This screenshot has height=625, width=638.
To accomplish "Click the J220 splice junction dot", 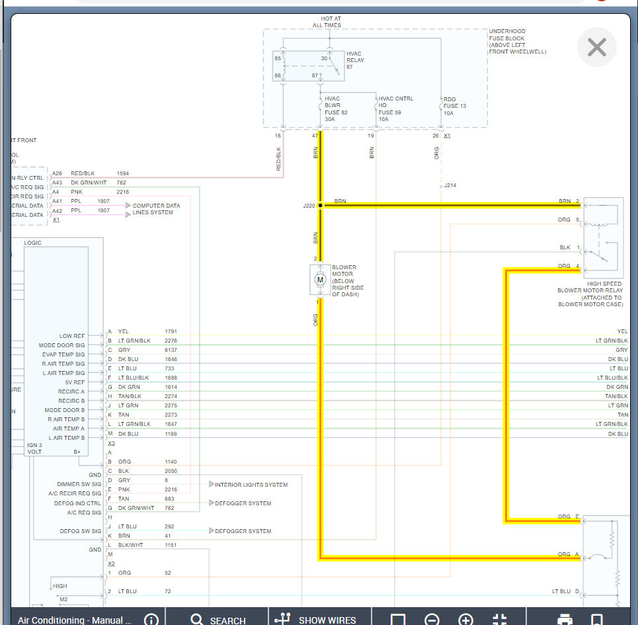I will (320, 206).
